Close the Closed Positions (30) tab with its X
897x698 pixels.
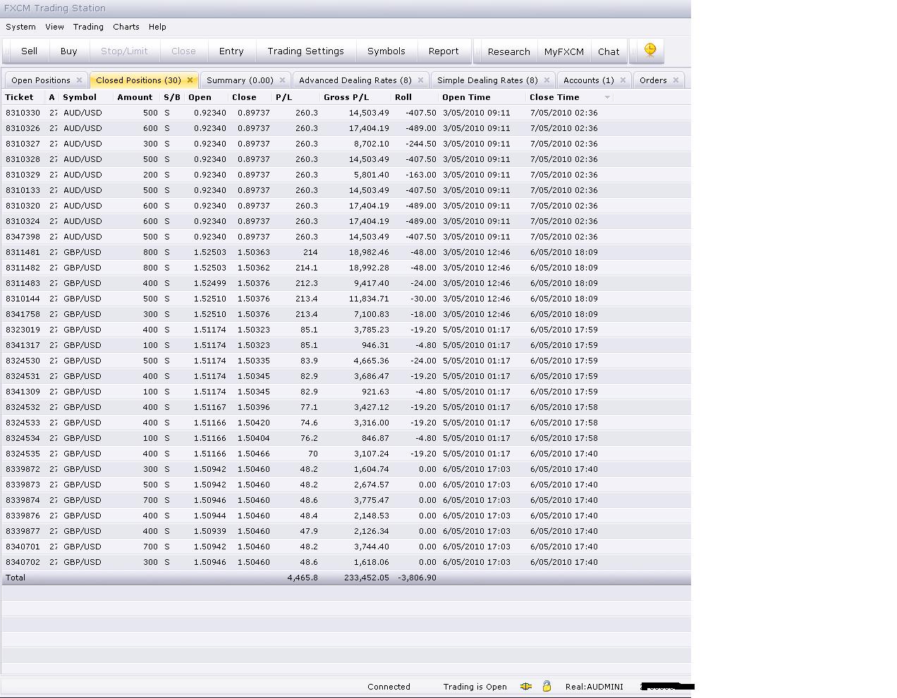[x=190, y=80]
